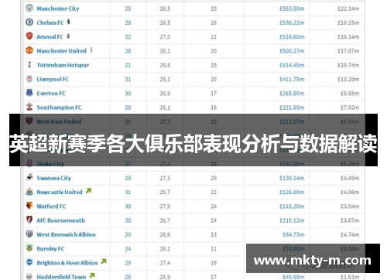
Task: Open the Southampton FC club link
Action: click(59, 108)
